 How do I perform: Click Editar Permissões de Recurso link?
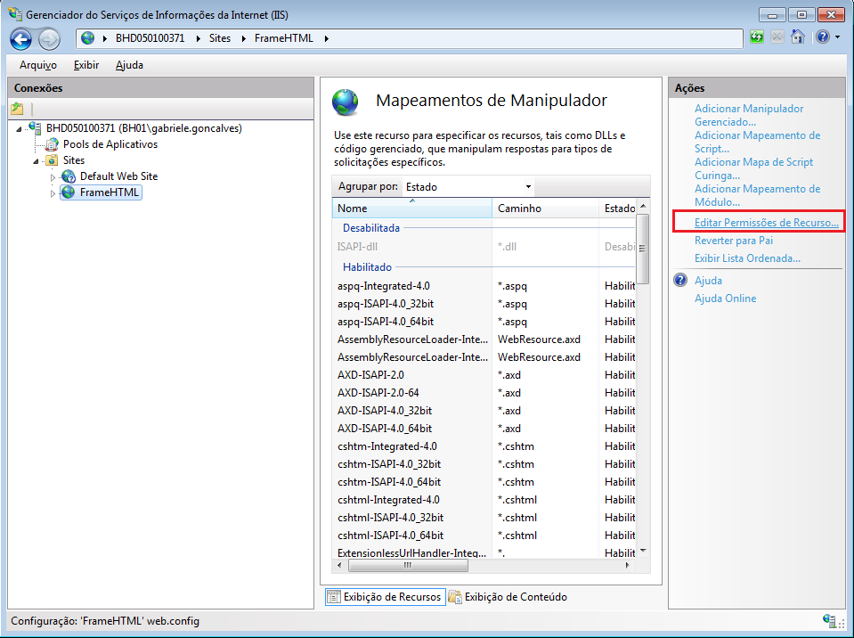767,222
